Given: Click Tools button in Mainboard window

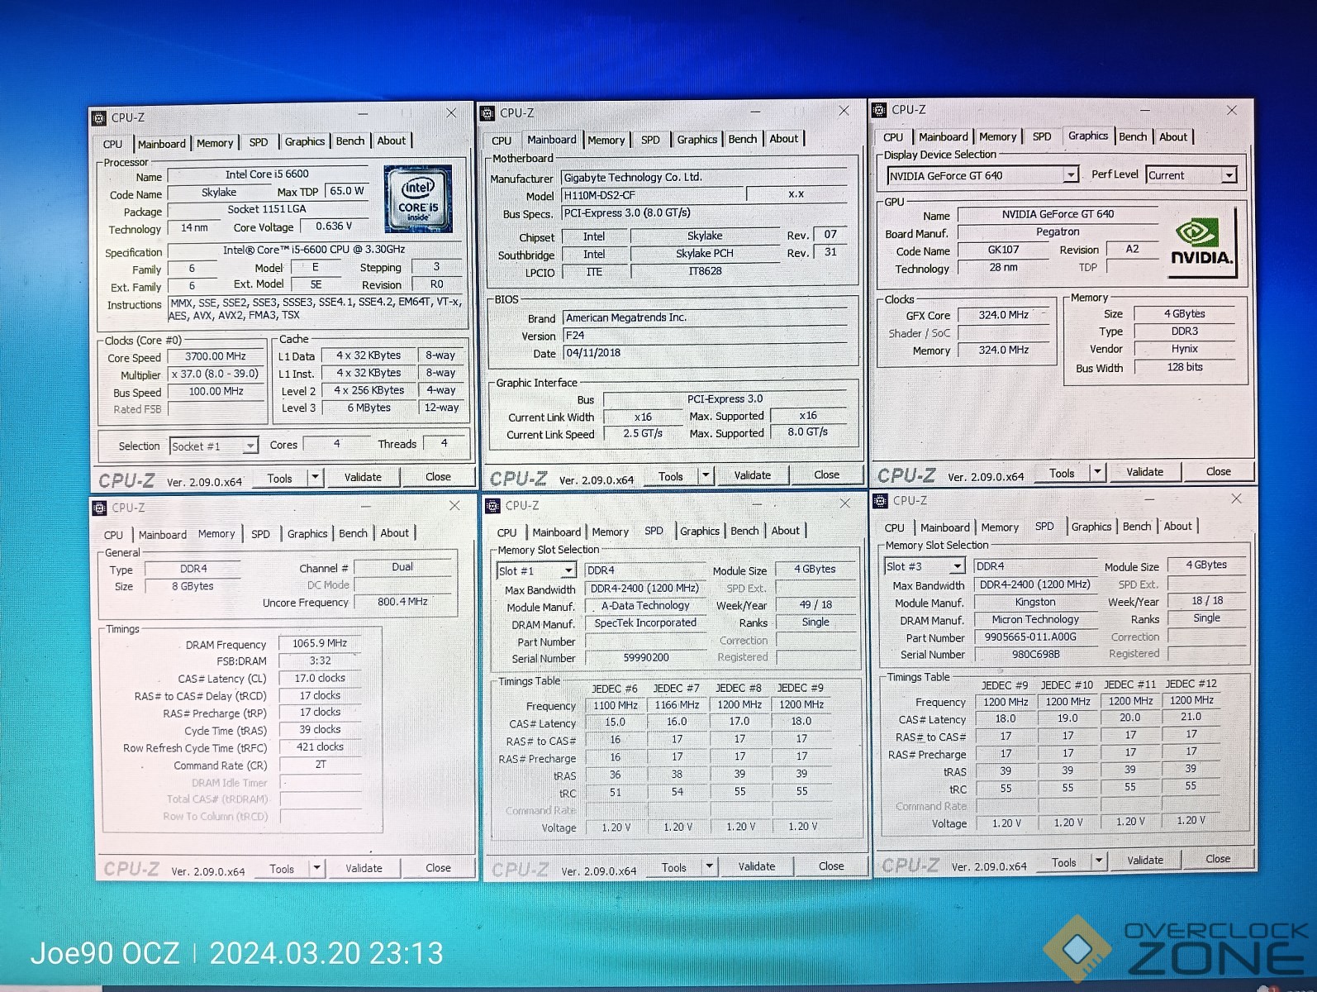Looking at the screenshot, I should pyautogui.click(x=671, y=476).
